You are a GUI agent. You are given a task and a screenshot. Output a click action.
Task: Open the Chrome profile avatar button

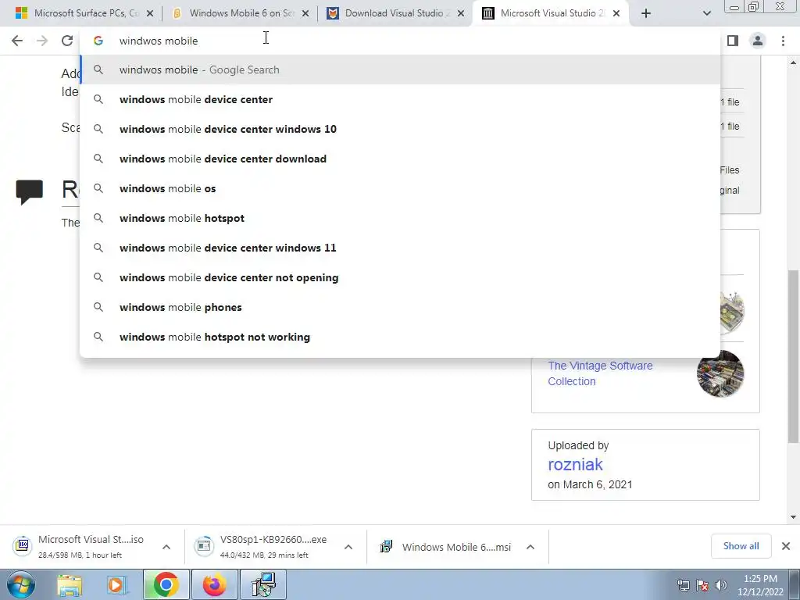(x=758, y=41)
